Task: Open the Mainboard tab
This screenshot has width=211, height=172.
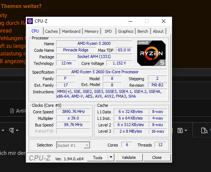Action: pyautogui.click(x=71, y=31)
